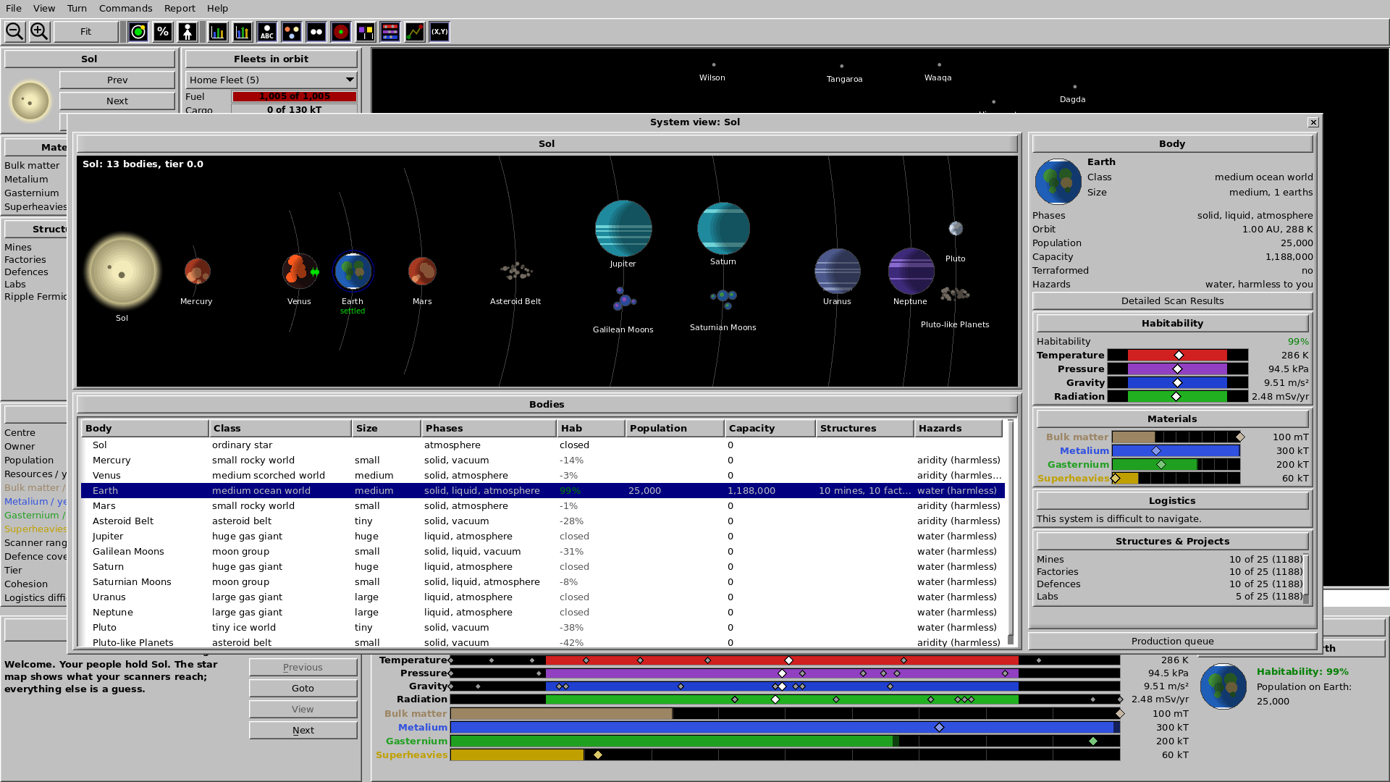Viewport: 1390px width, 782px height.
Task: Open the View menu
Action: click(44, 8)
